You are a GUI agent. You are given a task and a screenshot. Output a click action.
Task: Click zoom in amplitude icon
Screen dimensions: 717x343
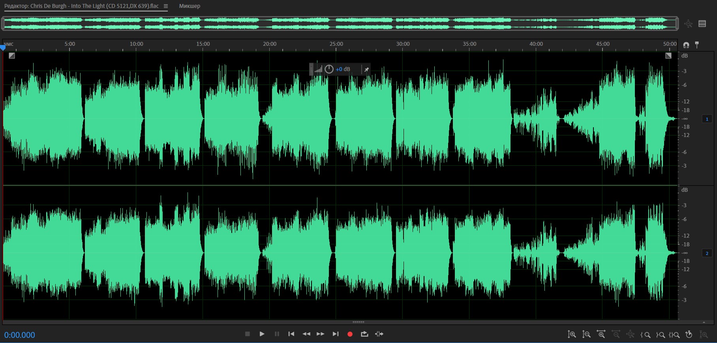pos(572,334)
